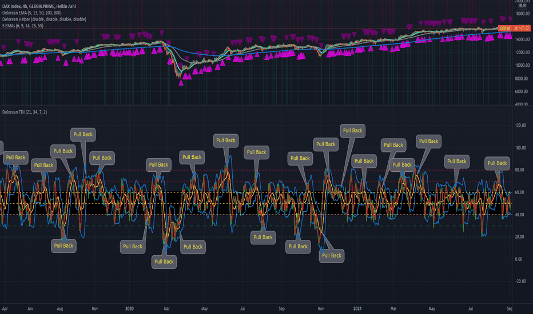Click the -20.00 label on TDI scale
The width and height of the screenshot is (533, 314).
coord(520,281)
